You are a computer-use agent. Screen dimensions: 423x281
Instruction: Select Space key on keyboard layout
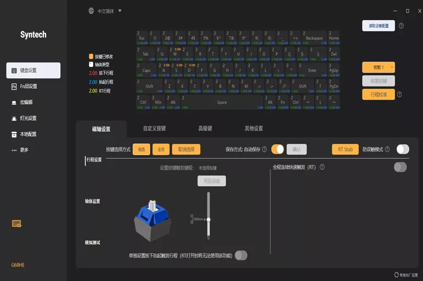click(222, 102)
